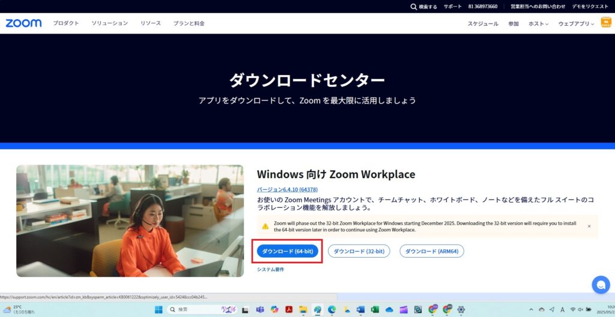Launch Microsoft Teams from the taskbar
The width and height of the screenshot is (615, 317).
click(260, 310)
